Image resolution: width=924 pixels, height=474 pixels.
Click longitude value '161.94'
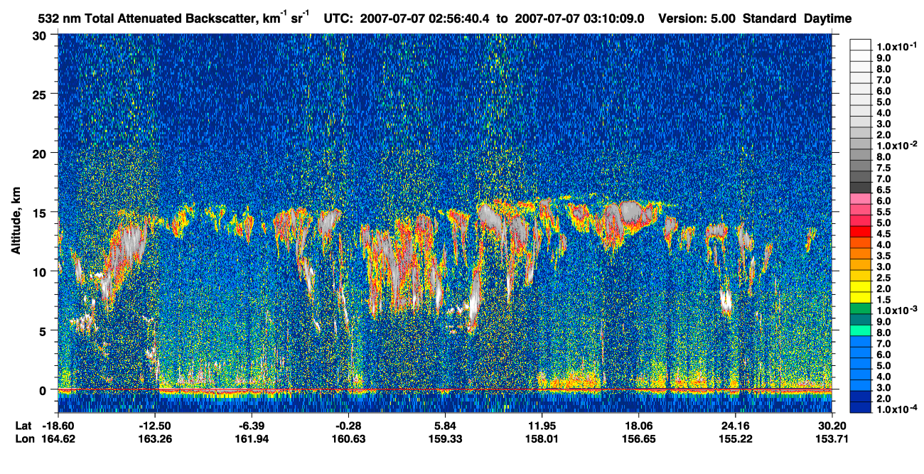pos(252,438)
